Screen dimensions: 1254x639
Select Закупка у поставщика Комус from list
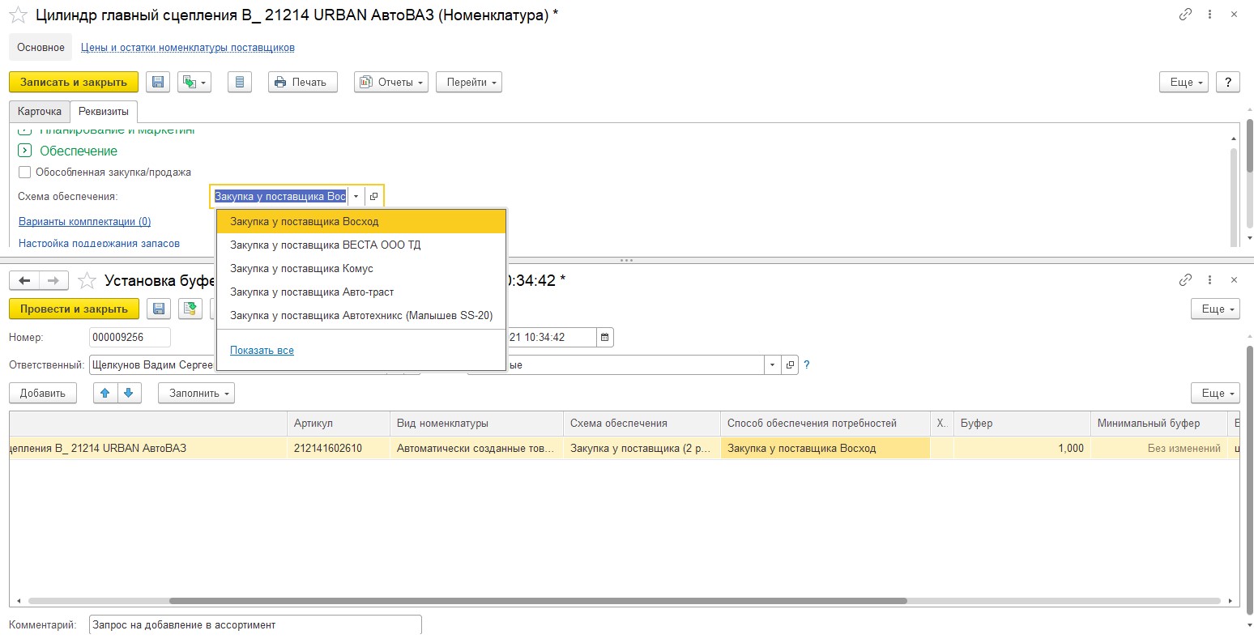(x=301, y=268)
